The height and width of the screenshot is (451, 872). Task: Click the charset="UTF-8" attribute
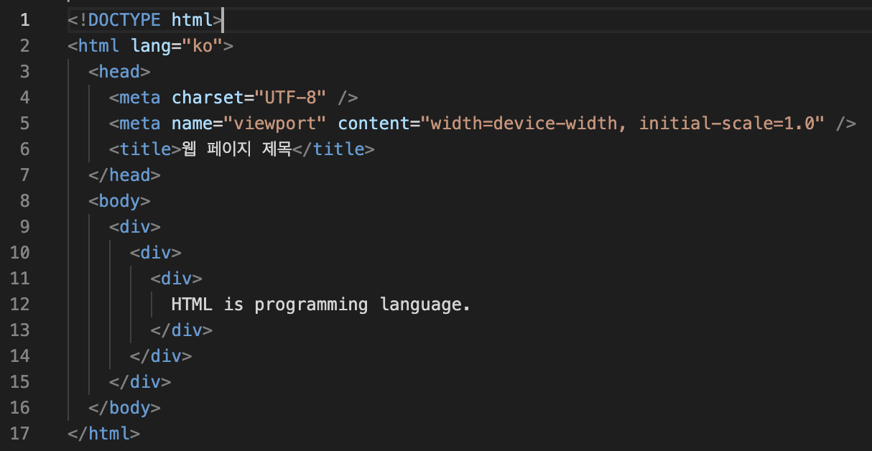point(249,98)
